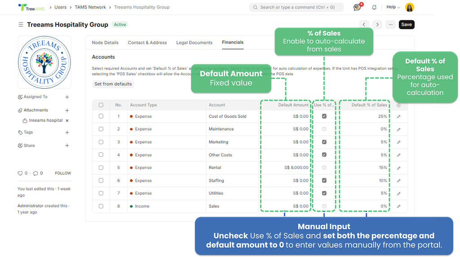460x257 pixels.
Task: Switch to the Legal Documents tab
Action: pos(194,43)
